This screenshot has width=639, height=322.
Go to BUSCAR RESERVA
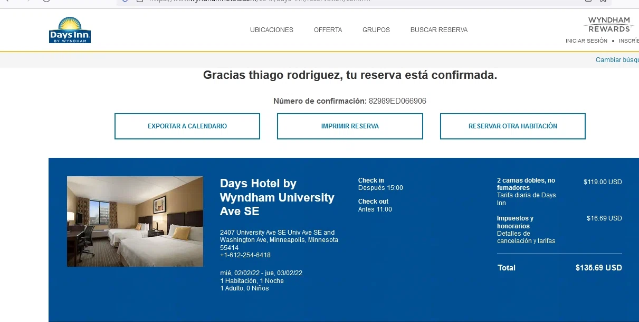click(x=439, y=30)
